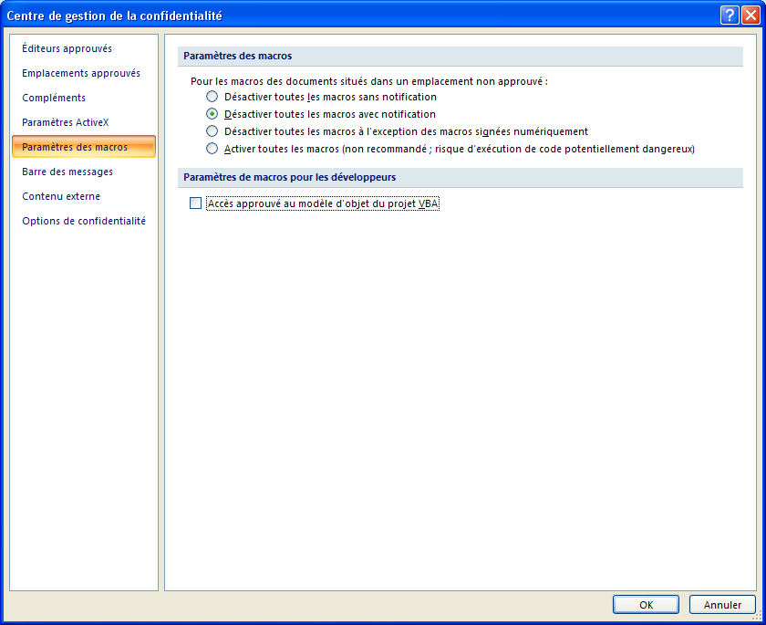766x625 pixels.
Task: Close the Centre de gestion dialog
Action: pos(749,15)
